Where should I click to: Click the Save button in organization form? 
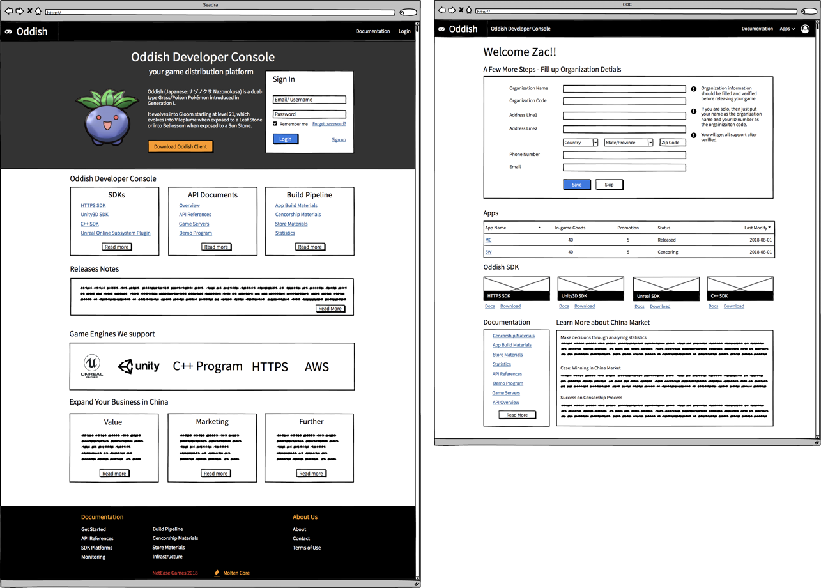pyautogui.click(x=576, y=185)
